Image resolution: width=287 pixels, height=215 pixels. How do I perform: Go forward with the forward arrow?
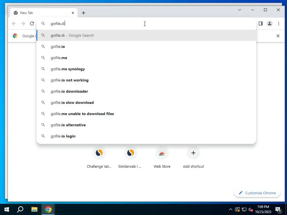(23, 24)
